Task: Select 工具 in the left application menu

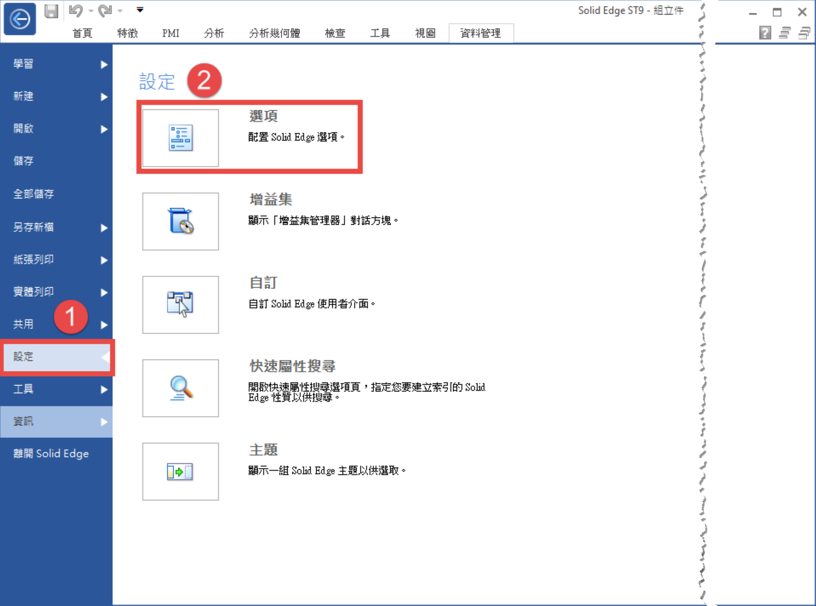Action: point(57,389)
